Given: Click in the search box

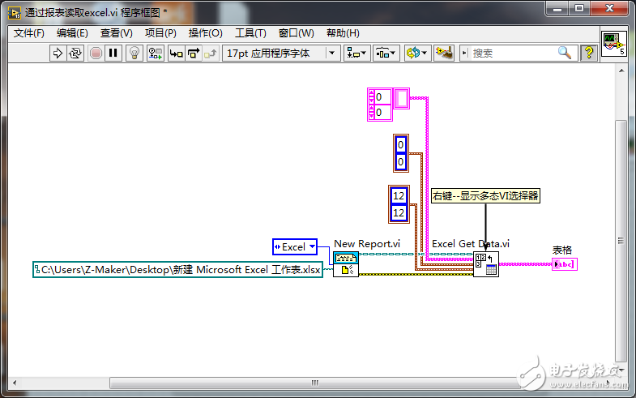Looking at the screenshot, I should click(513, 53).
